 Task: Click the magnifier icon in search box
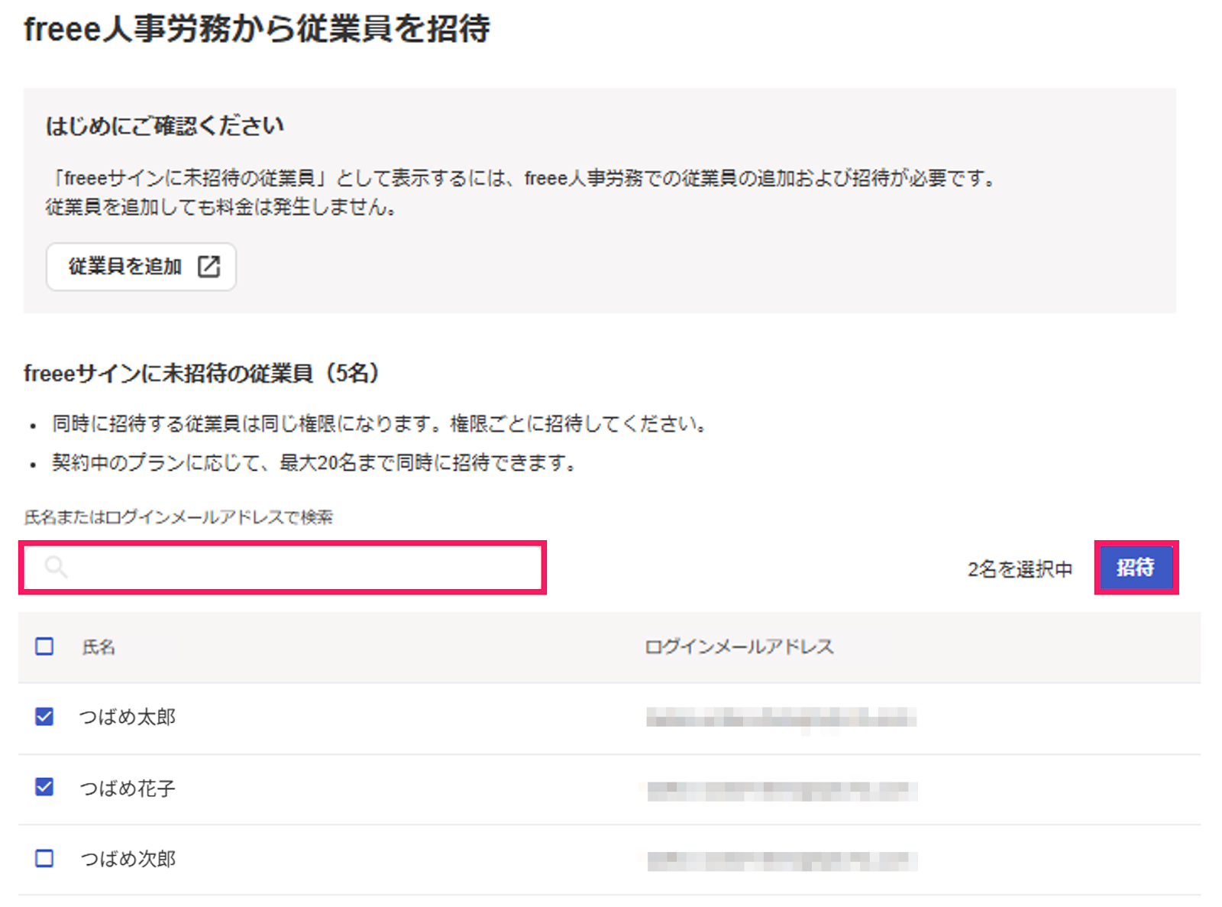tap(55, 567)
